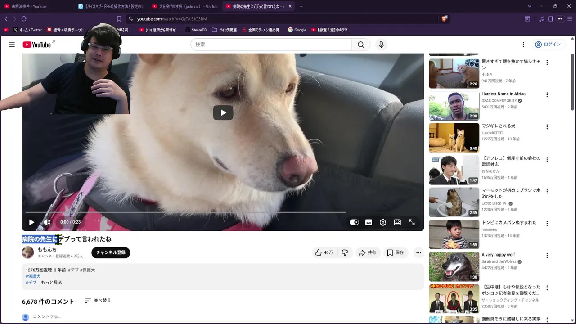Screen dimensions: 576x324
Task: Open the YouTube settings three-dot menu
Action: coord(523,45)
